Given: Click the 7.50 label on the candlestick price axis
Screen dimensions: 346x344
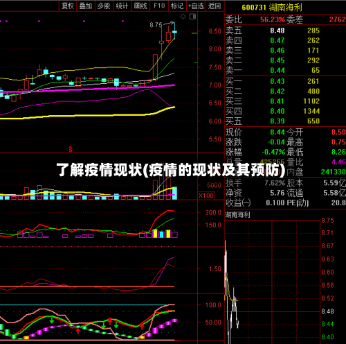Looking at the screenshot, I should click(x=215, y=67).
